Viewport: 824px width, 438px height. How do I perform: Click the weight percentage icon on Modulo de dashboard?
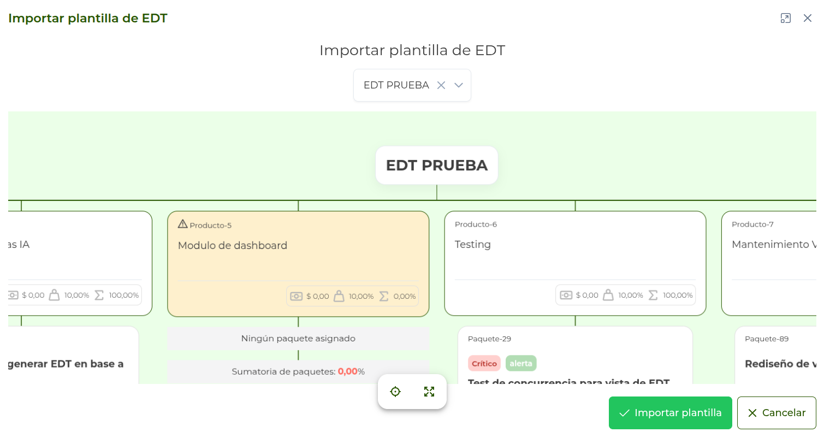click(339, 296)
